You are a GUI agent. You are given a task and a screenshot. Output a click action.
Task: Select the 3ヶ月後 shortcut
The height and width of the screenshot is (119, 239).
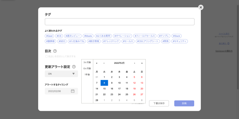click(x=87, y=62)
